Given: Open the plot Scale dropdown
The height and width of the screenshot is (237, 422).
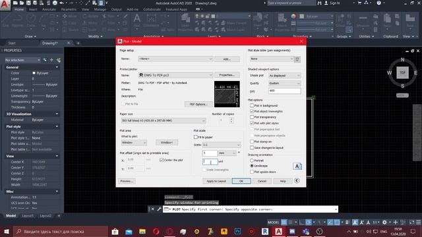Looking at the screenshot, I should click(x=222, y=145).
